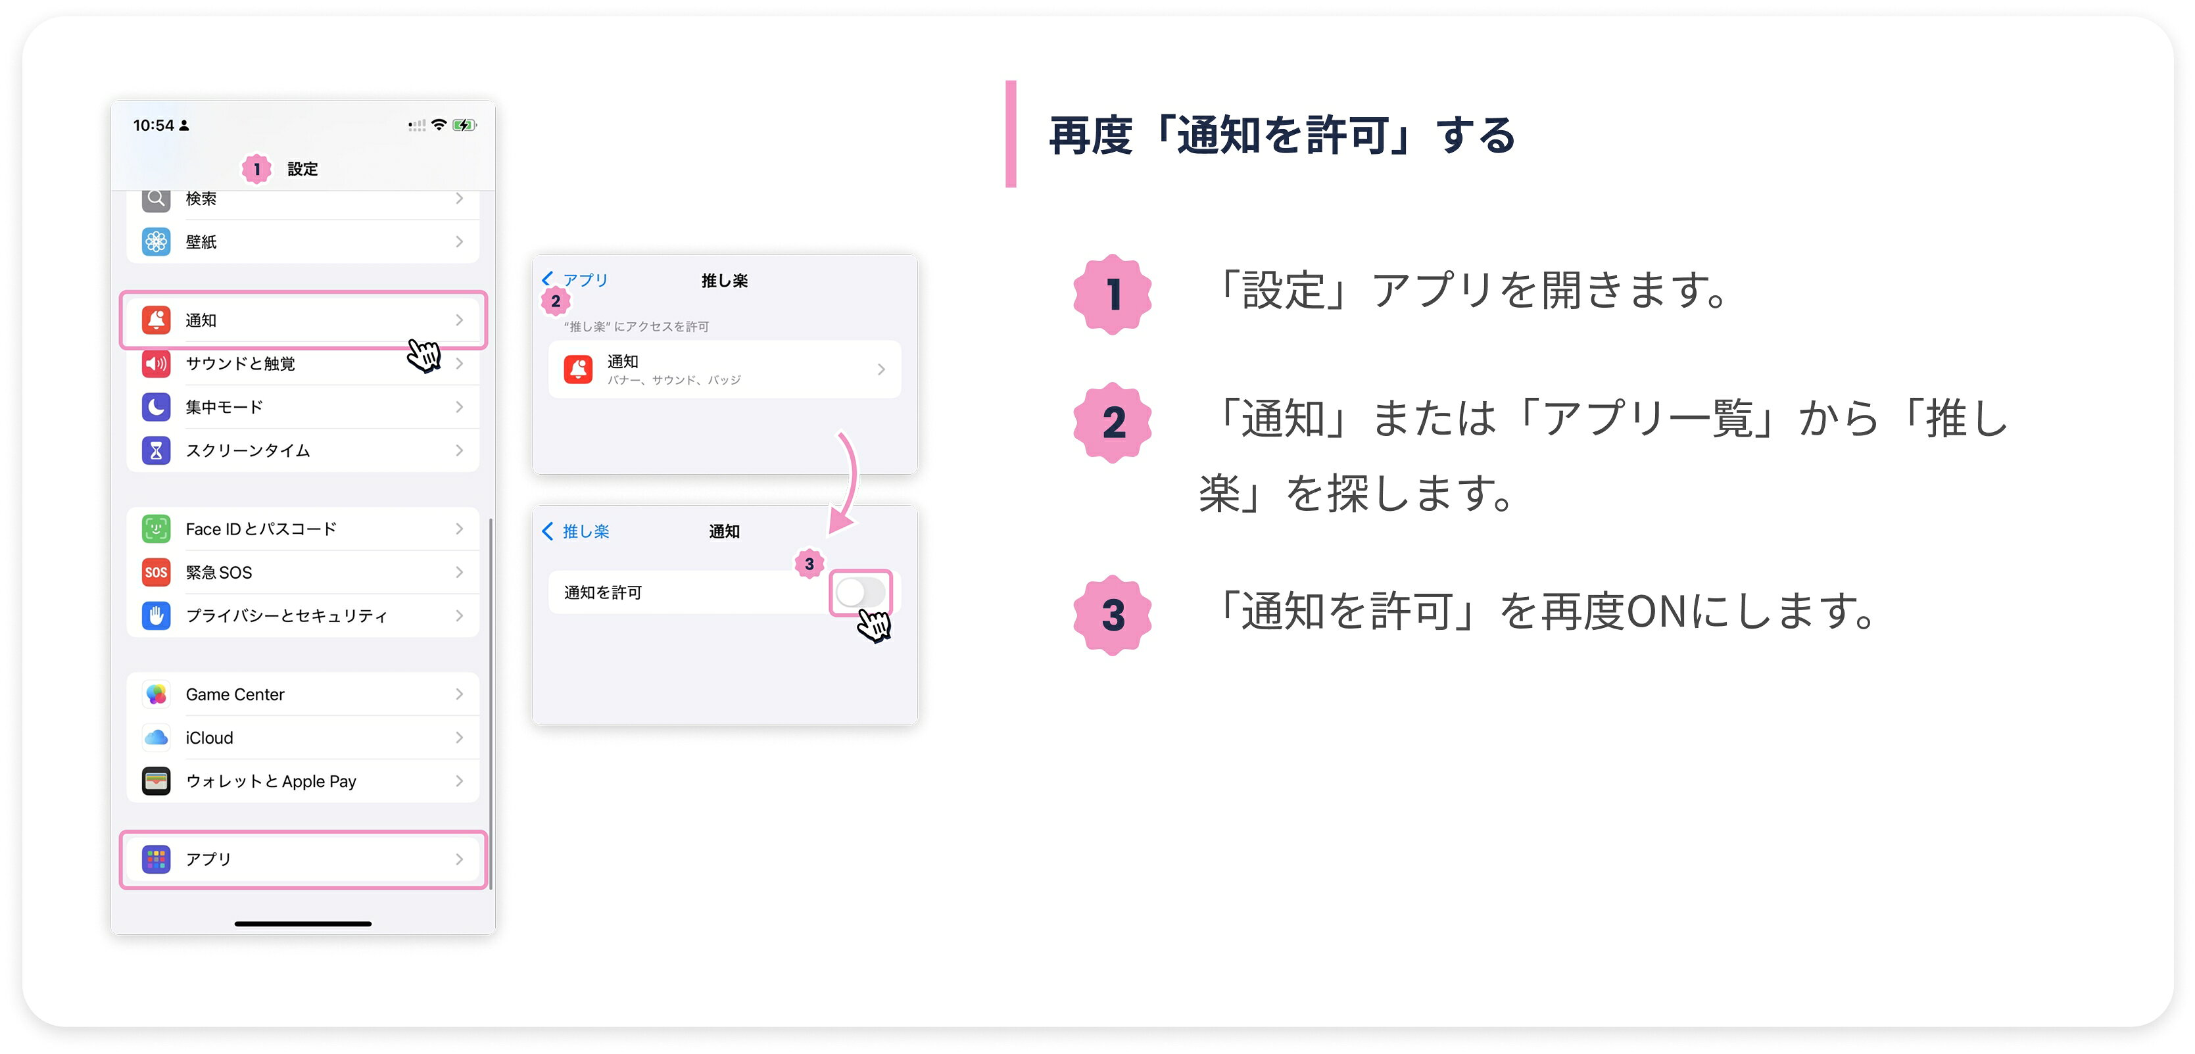The image size is (2195, 1054).
Task: Tap the purple Focus mode moon icon
Action: [156, 406]
